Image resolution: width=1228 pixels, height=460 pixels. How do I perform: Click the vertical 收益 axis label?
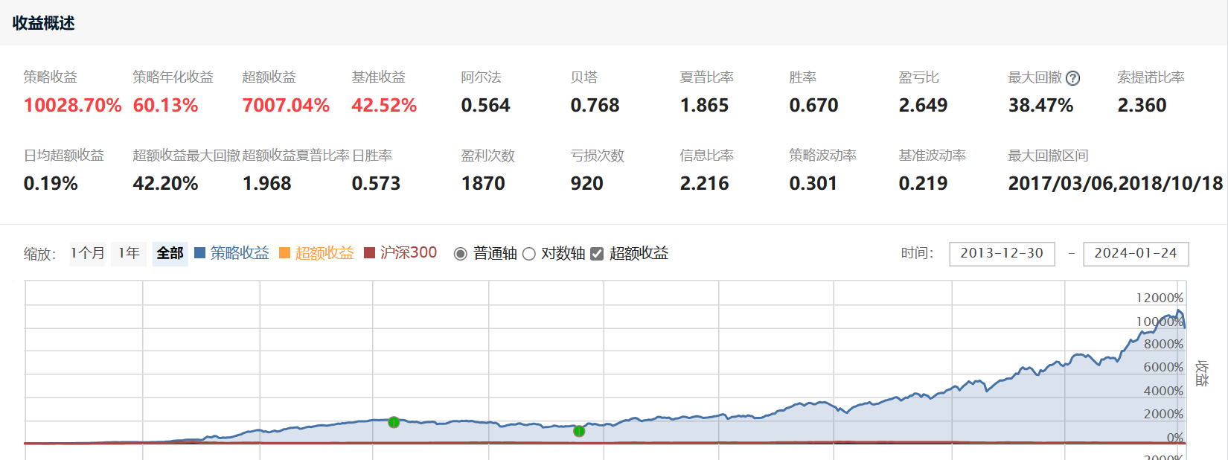(1201, 373)
